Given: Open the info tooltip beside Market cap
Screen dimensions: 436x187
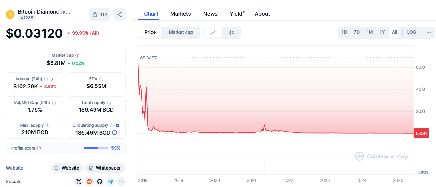Looking at the screenshot, I should click(78, 55).
